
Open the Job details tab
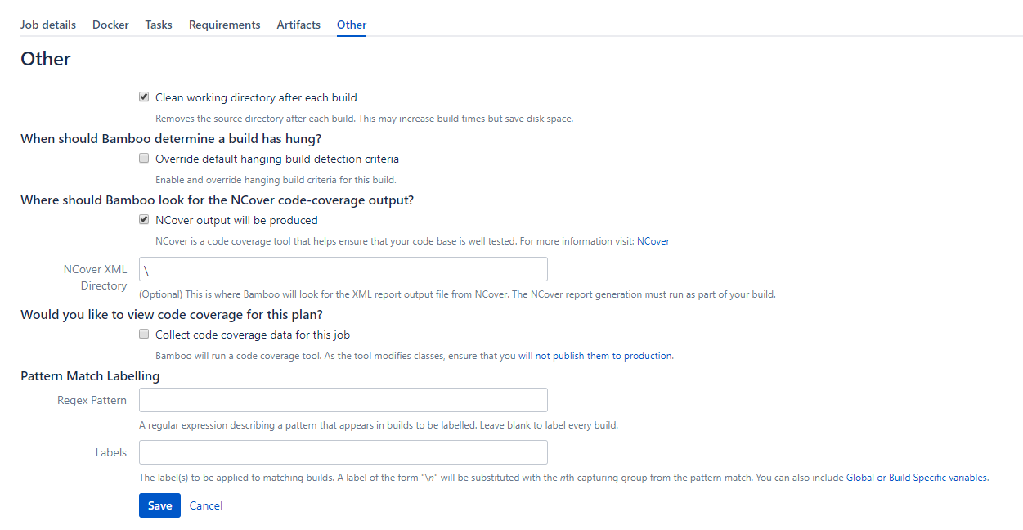[48, 25]
